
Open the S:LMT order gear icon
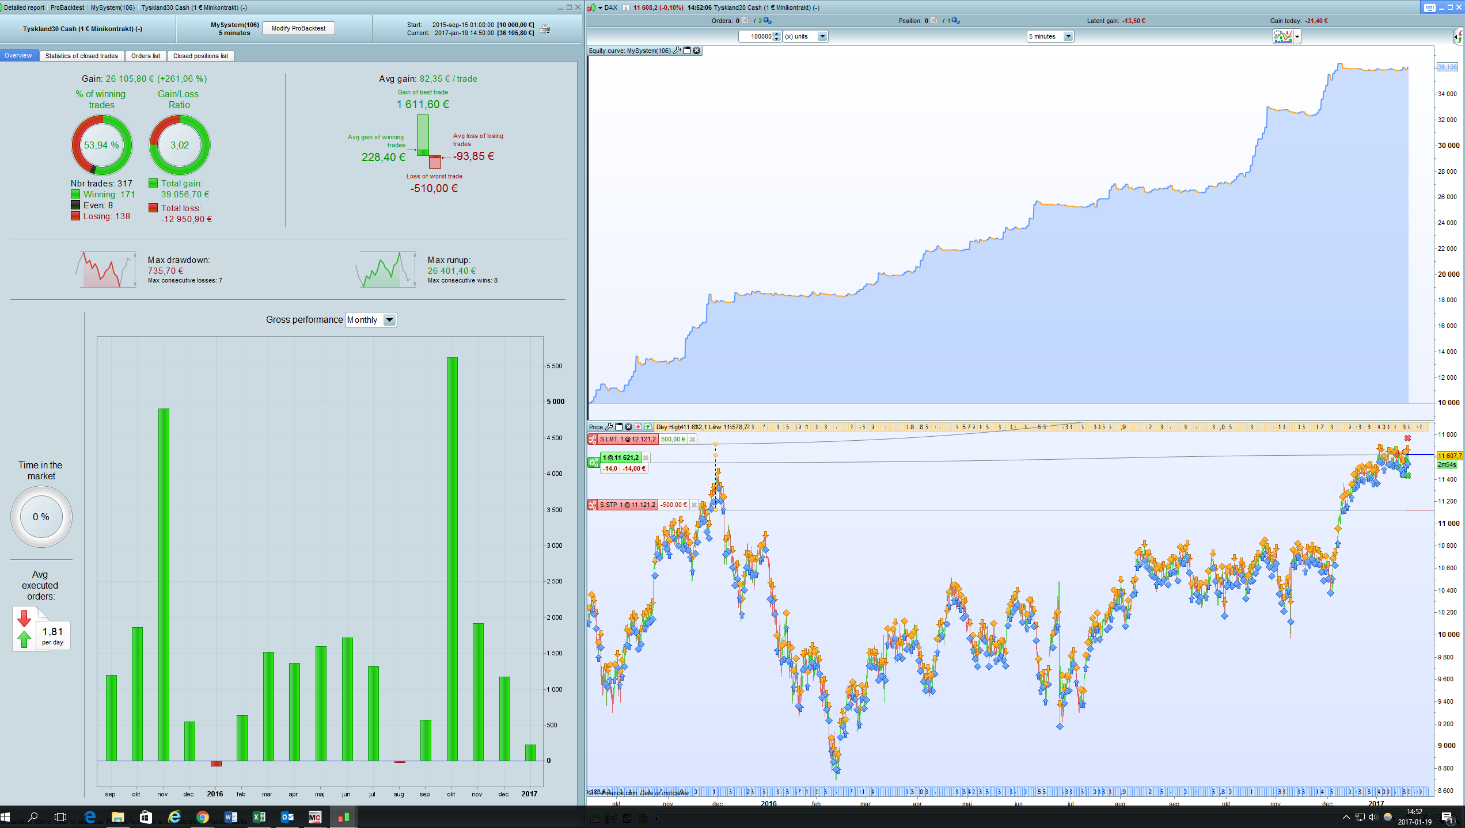593,439
